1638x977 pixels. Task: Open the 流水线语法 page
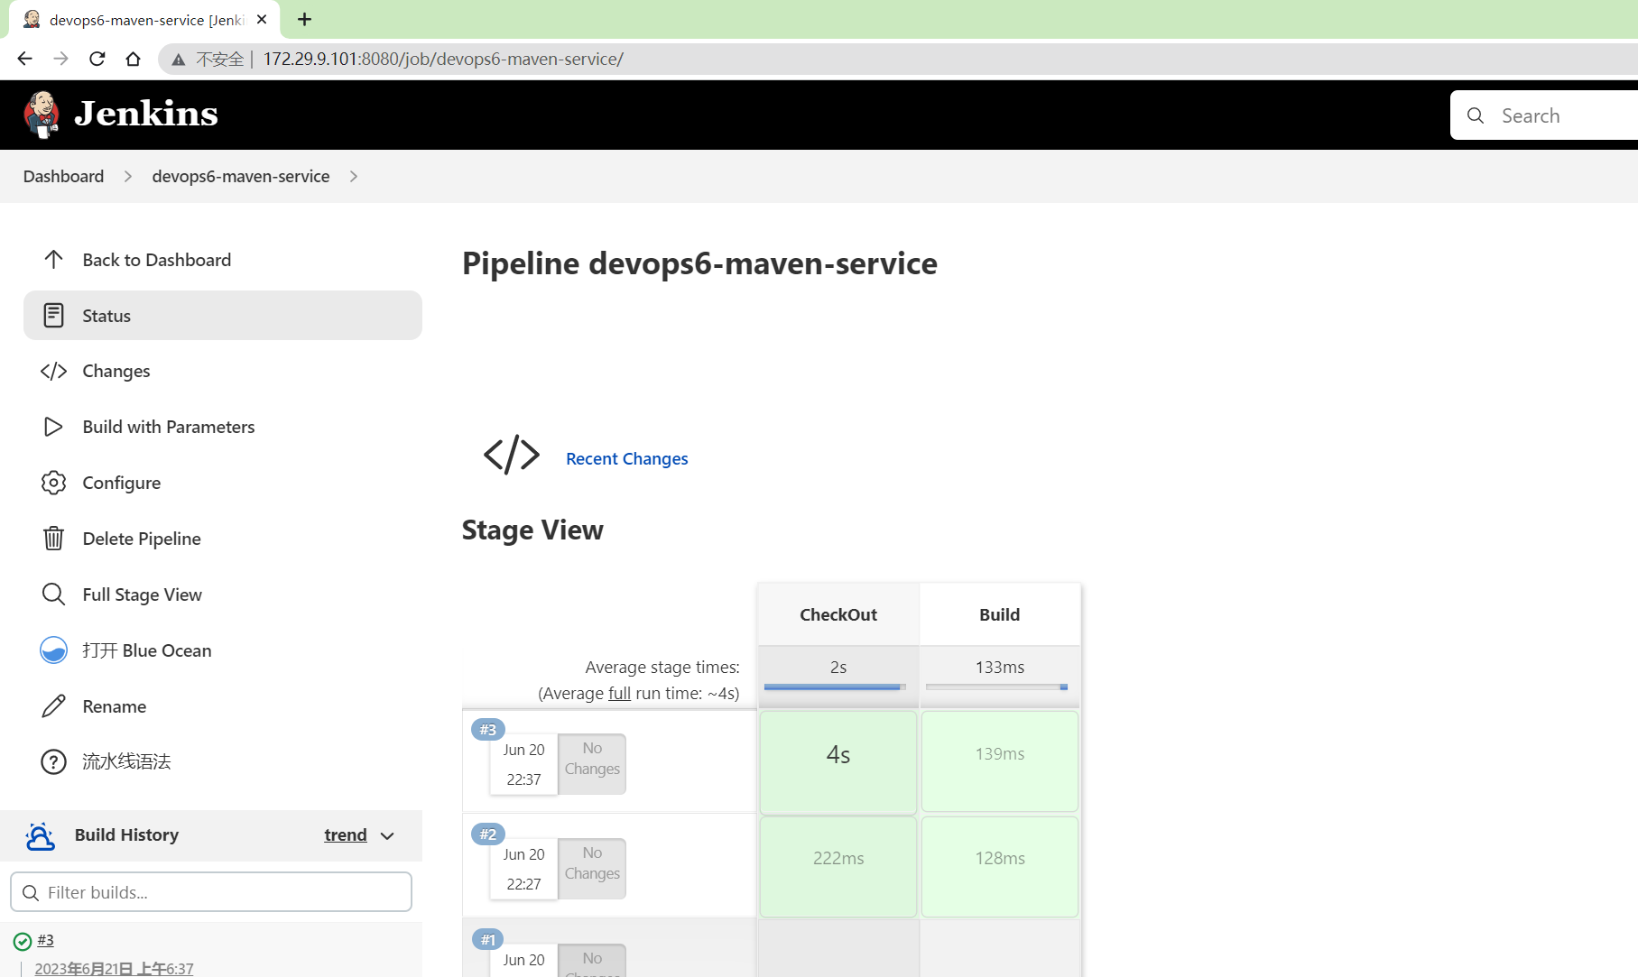[x=126, y=761]
